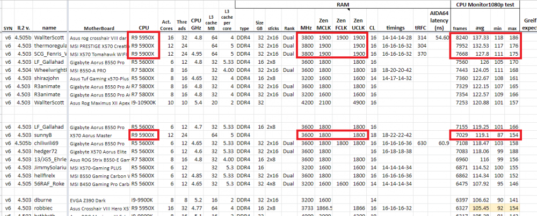Screen dimensions: 537x216
Task: Select the Zen UCLK column header
Action: [x=358, y=24]
